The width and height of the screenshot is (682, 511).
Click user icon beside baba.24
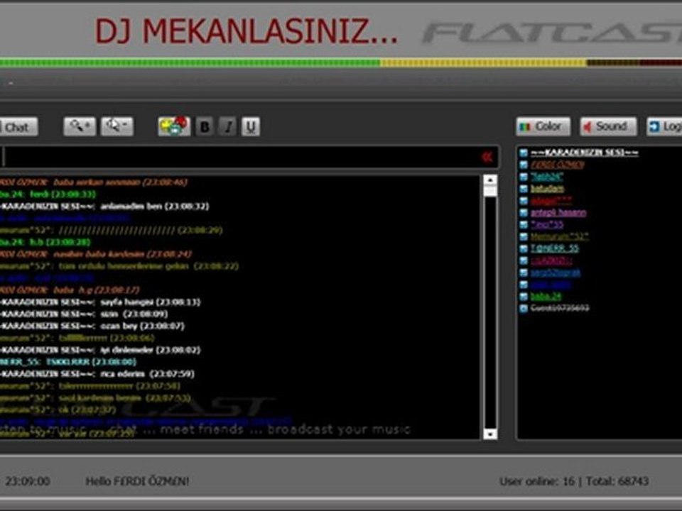click(x=524, y=297)
